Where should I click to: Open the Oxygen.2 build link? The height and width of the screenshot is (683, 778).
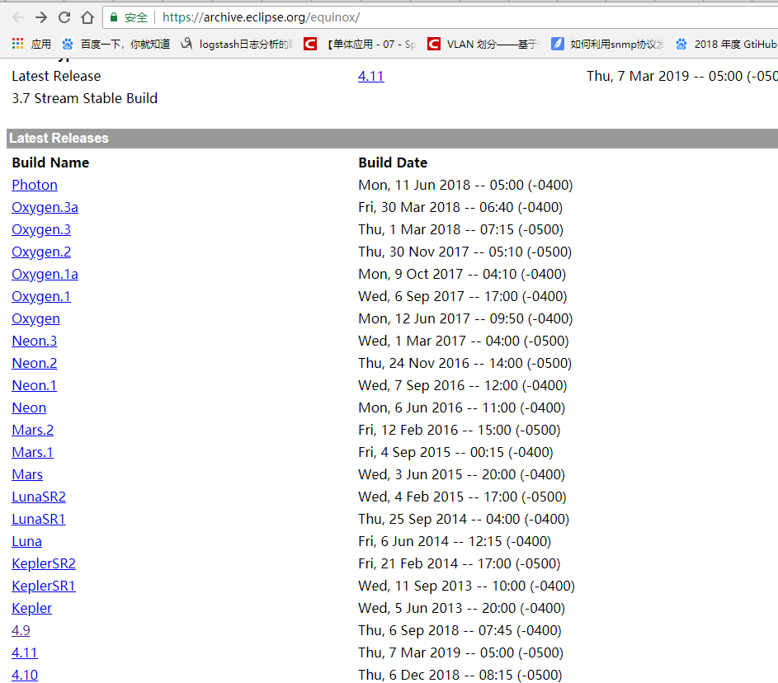point(41,252)
